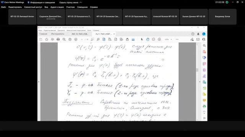The width and height of the screenshot is (245, 137).
Task: Open Webex Участник menu
Action: pyautogui.click(x=70, y=7)
